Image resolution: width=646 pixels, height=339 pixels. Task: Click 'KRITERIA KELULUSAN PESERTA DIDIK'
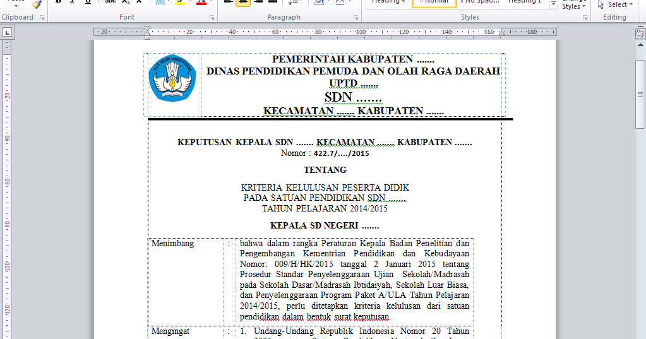325,188
